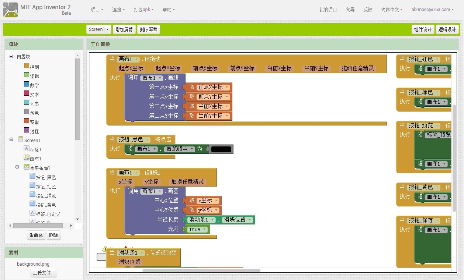Go to 我的项目
Image resolution: width=464 pixels, height=280 pixels.
328,10
